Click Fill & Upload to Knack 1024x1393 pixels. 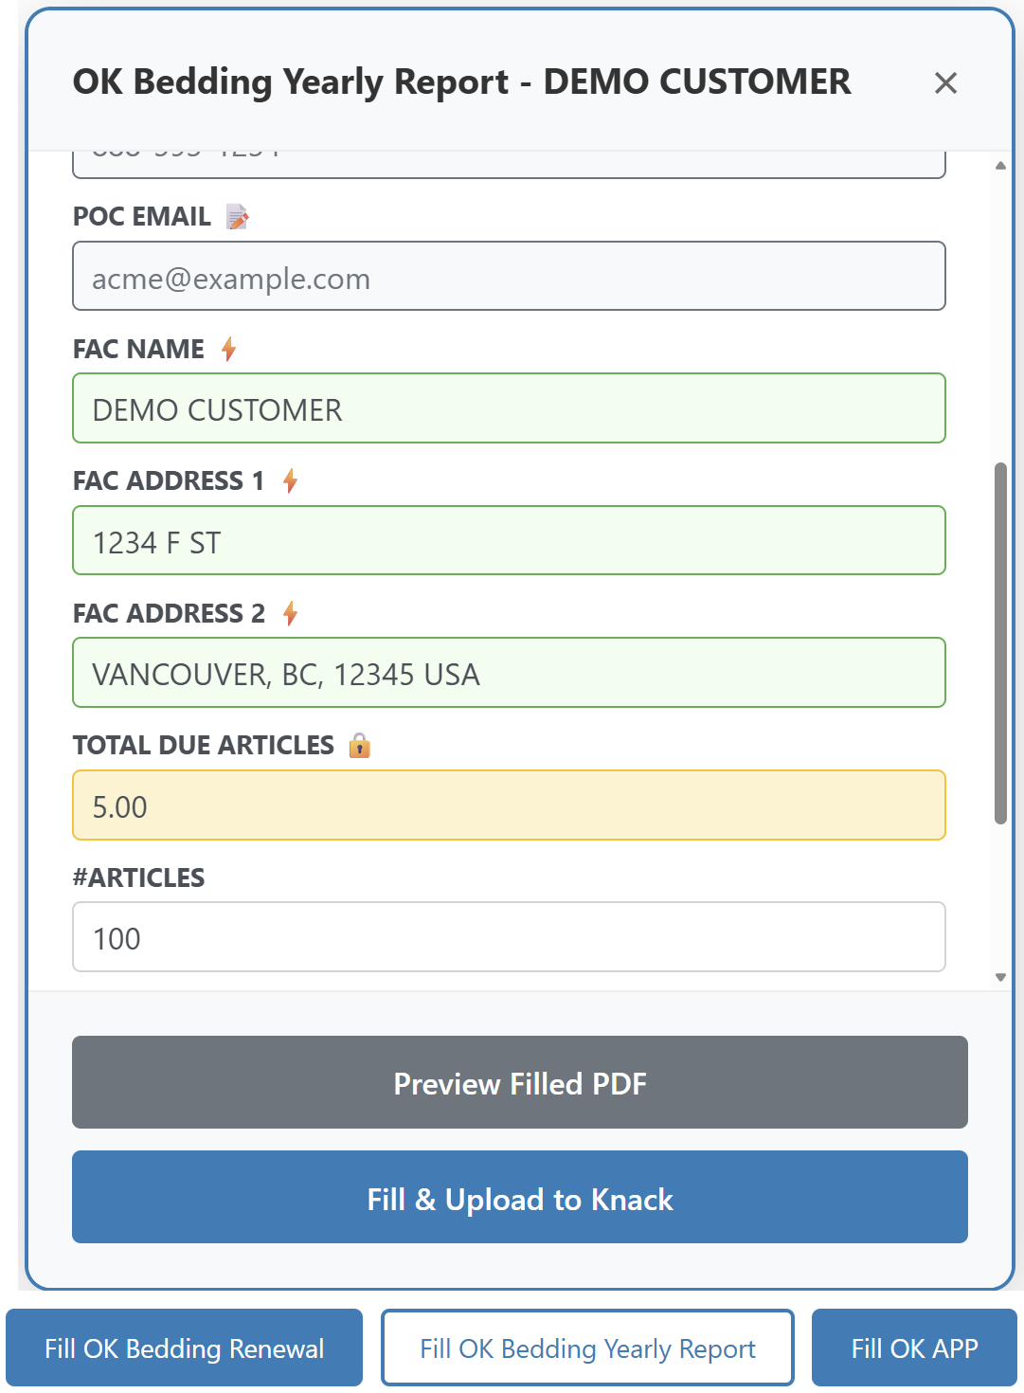click(x=519, y=1198)
